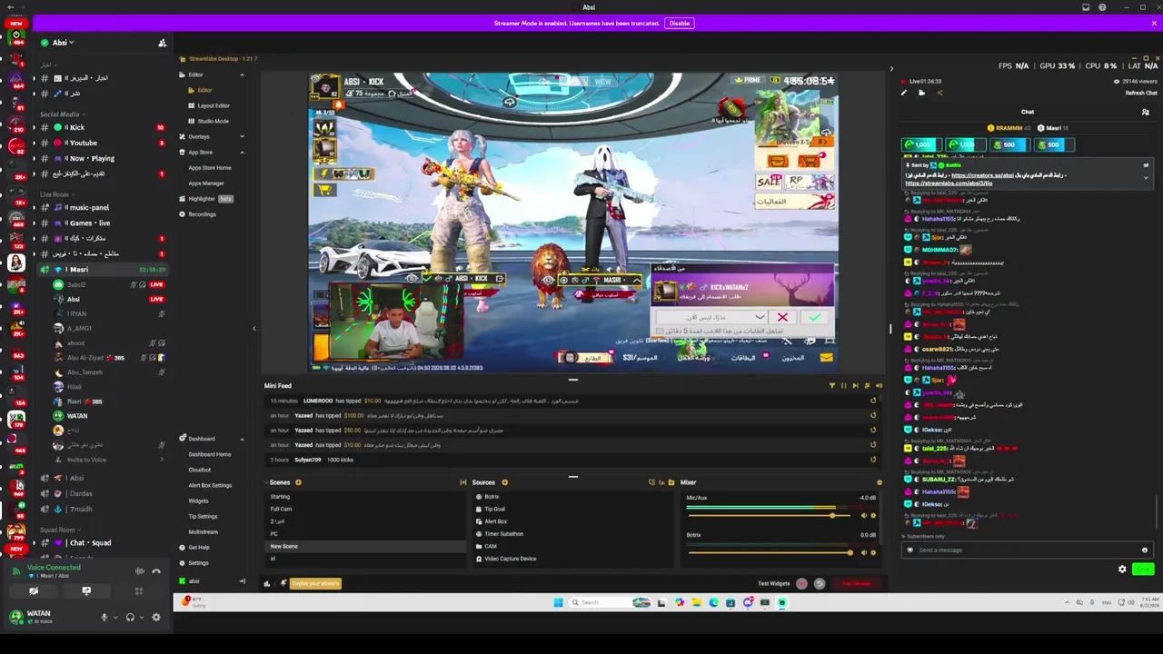Open Cloudbot settings

[200, 470]
